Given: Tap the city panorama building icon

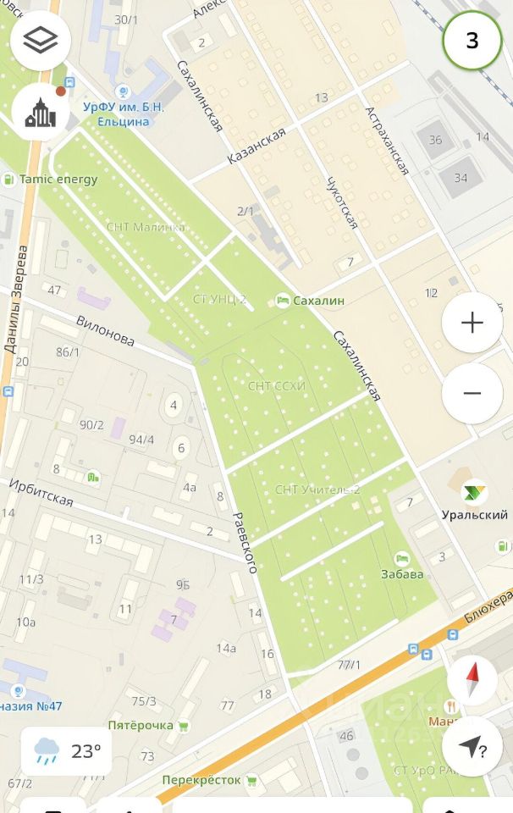Looking at the screenshot, I should click(x=41, y=112).
